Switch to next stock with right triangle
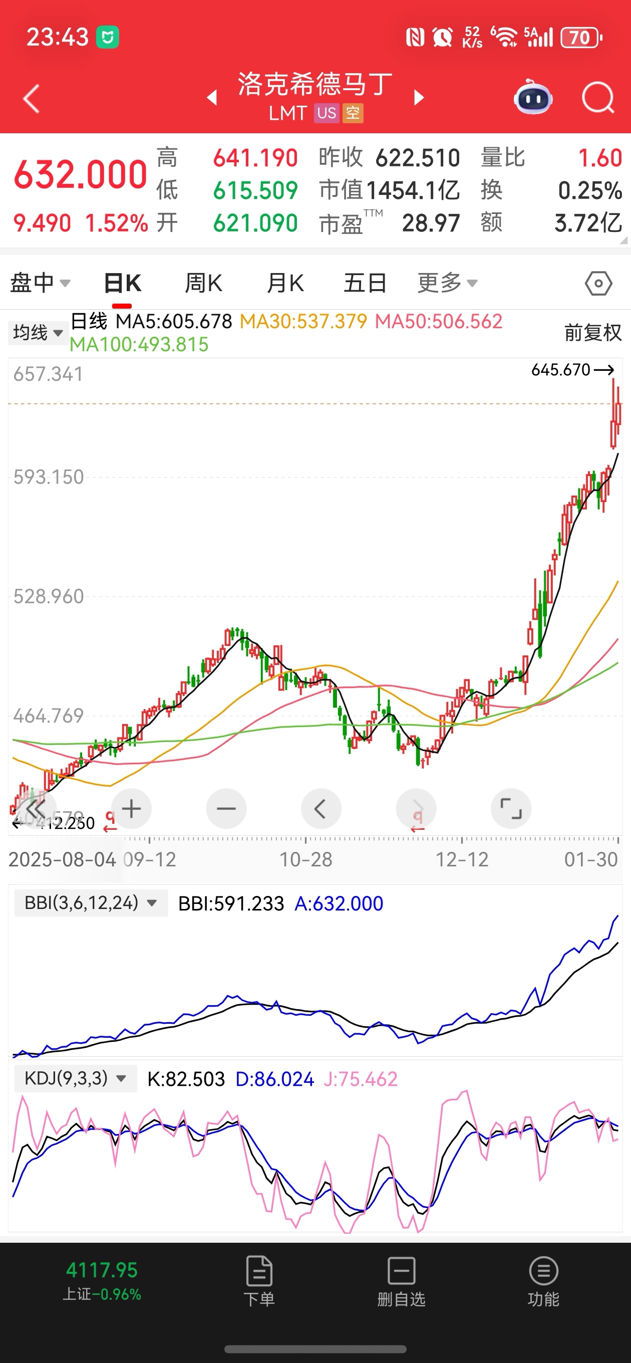The image size is (631, 1363). pos(419,98)
